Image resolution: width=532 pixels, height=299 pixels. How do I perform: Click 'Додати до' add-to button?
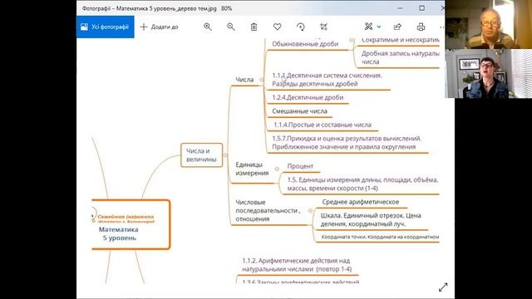pyautogui.click(x=159, y=27)
